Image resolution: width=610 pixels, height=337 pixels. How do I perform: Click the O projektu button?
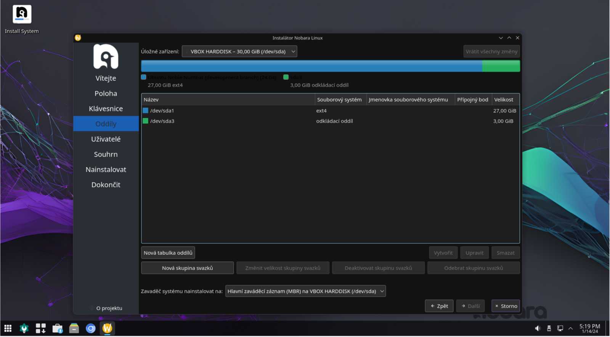(106, 308)
